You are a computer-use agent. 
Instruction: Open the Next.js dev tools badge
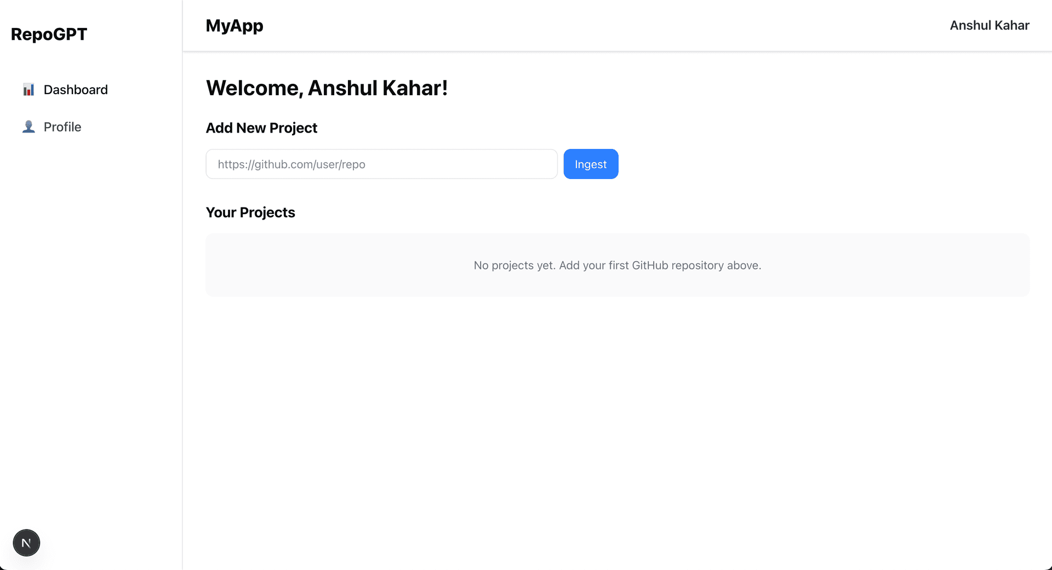pos(26,543)
